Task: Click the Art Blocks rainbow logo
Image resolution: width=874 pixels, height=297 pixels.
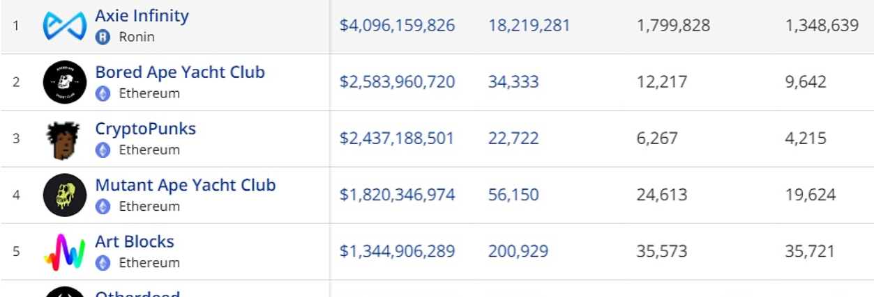Action: point(64,252)
